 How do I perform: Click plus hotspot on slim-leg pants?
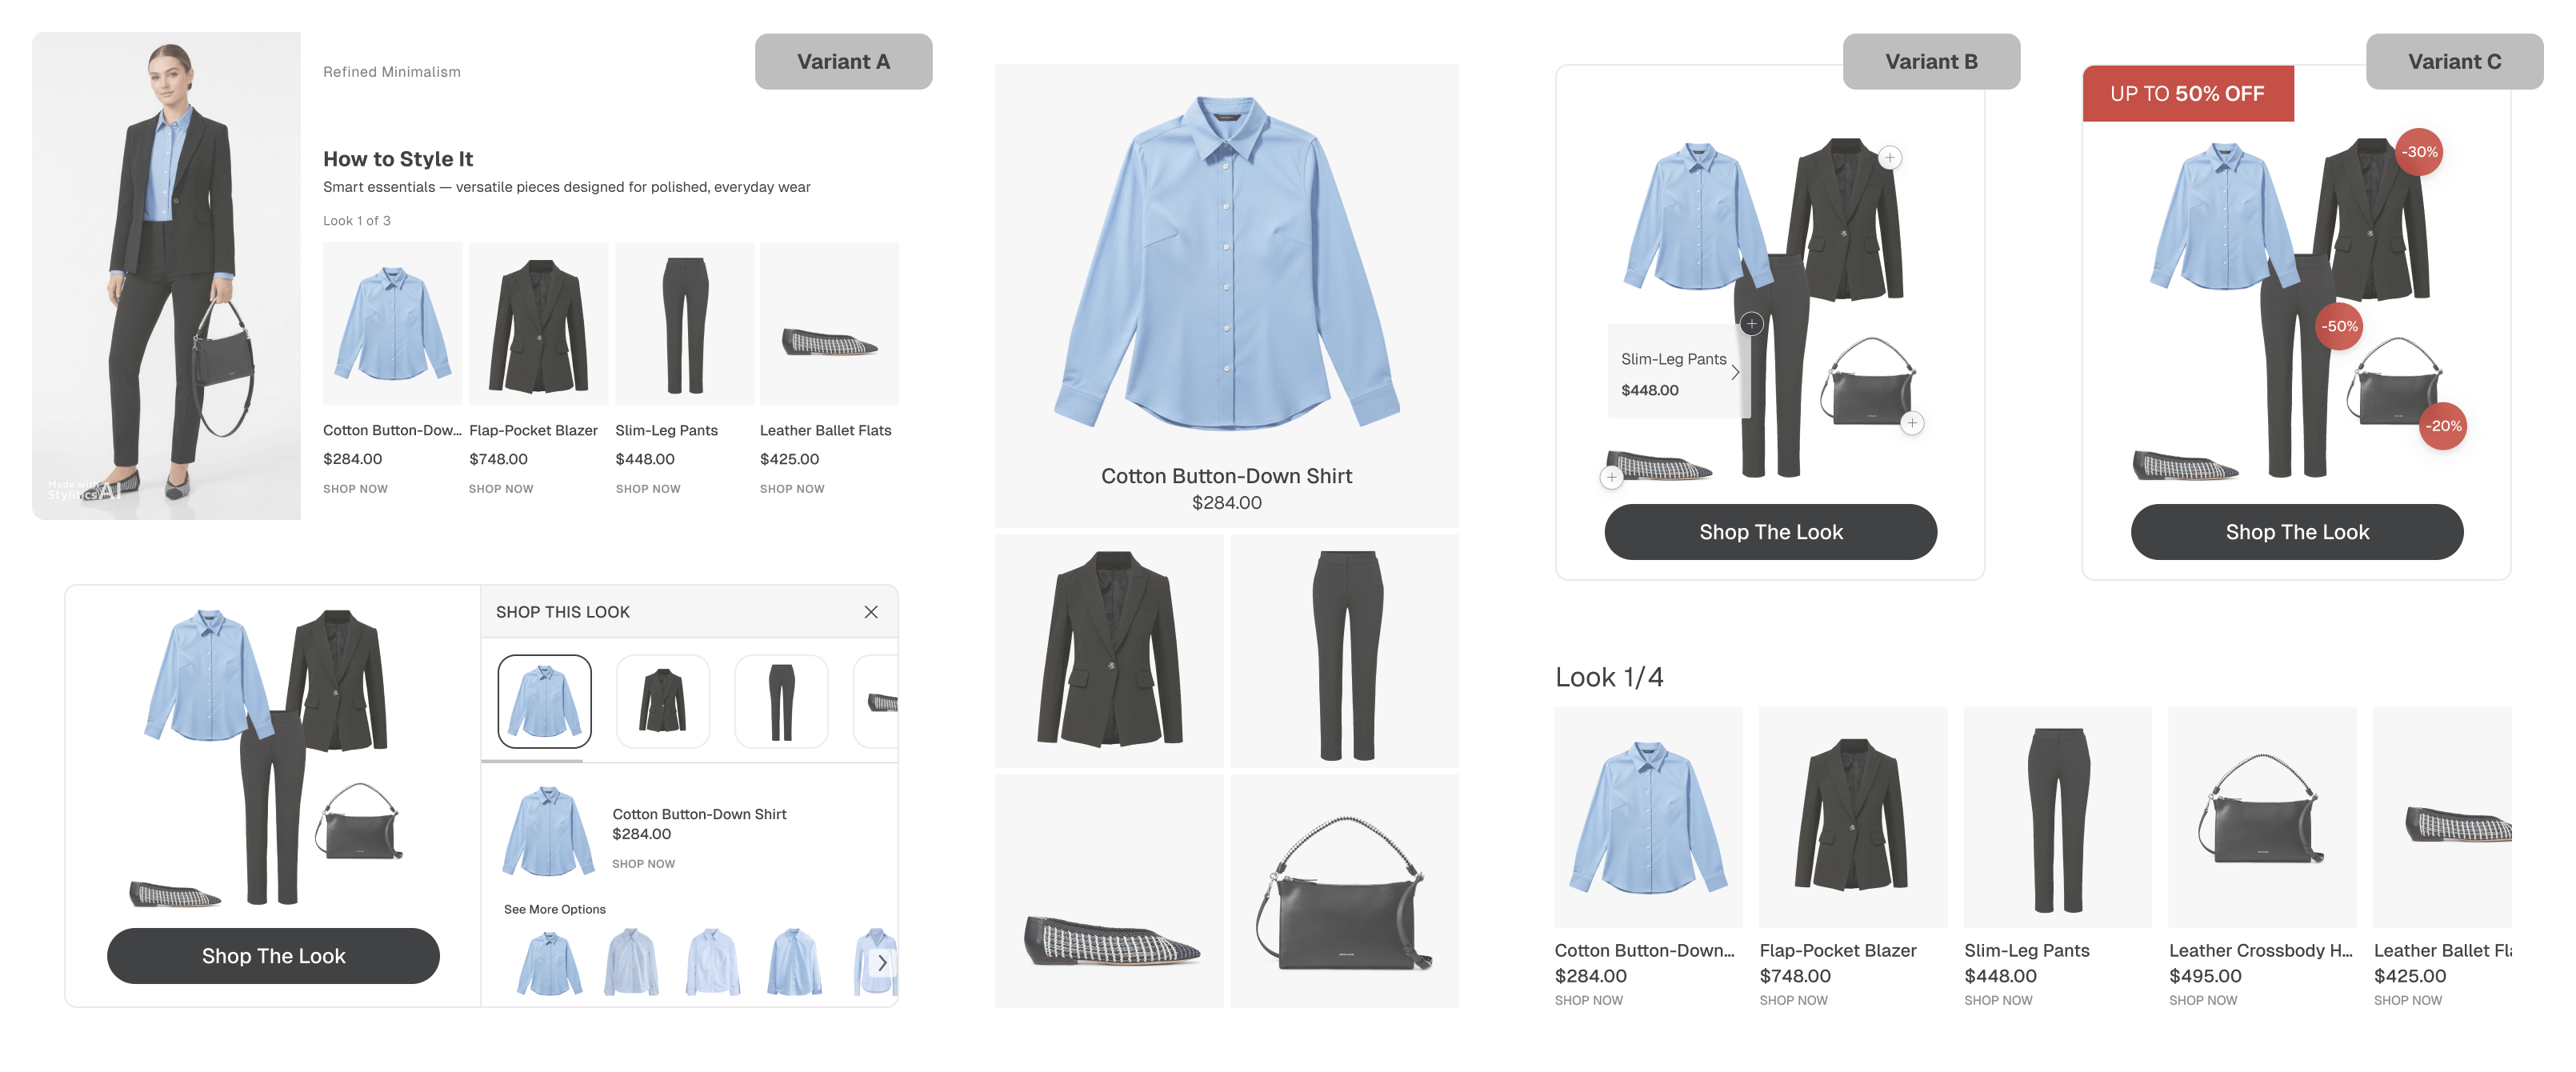pos(1751,324)
